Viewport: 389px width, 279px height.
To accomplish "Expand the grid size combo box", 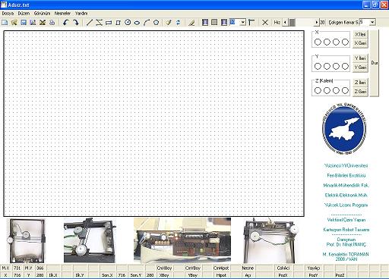I will click(x=243, y=23).
